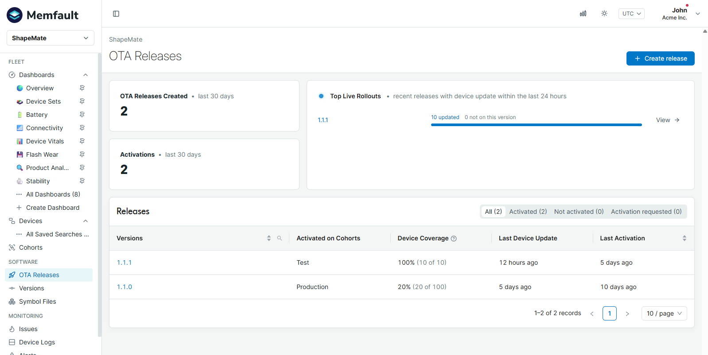Viewport: 708px width, 355px height.
Task: Open the John Acme Inc. account menu
Action: (x=681, y=14)
